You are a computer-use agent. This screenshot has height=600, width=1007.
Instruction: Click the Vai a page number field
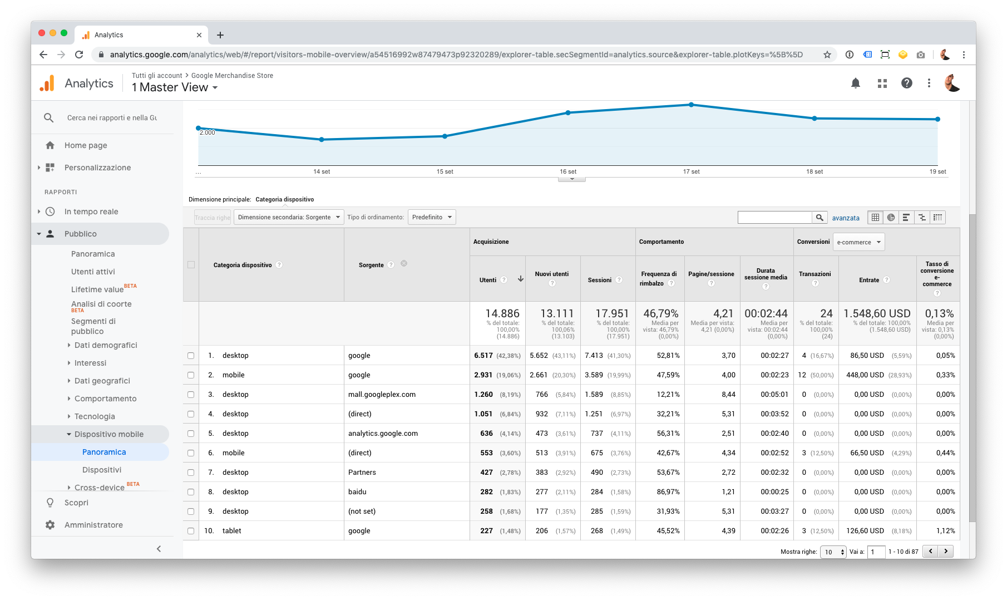click(876, 552)
